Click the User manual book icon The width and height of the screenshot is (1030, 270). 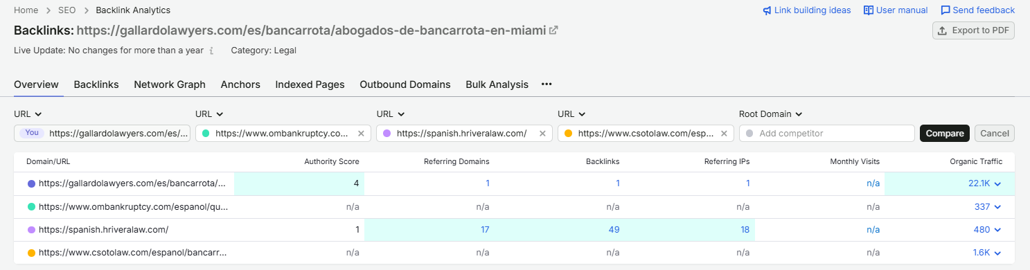[869, 10]
